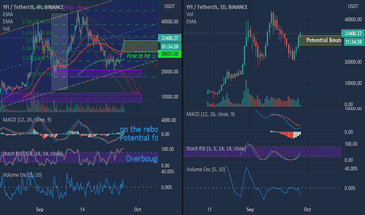Viewport: 365px width, 215px height.
Task: Click the 33400.27 price label on the 1D chart
Action: click(353, 34)
